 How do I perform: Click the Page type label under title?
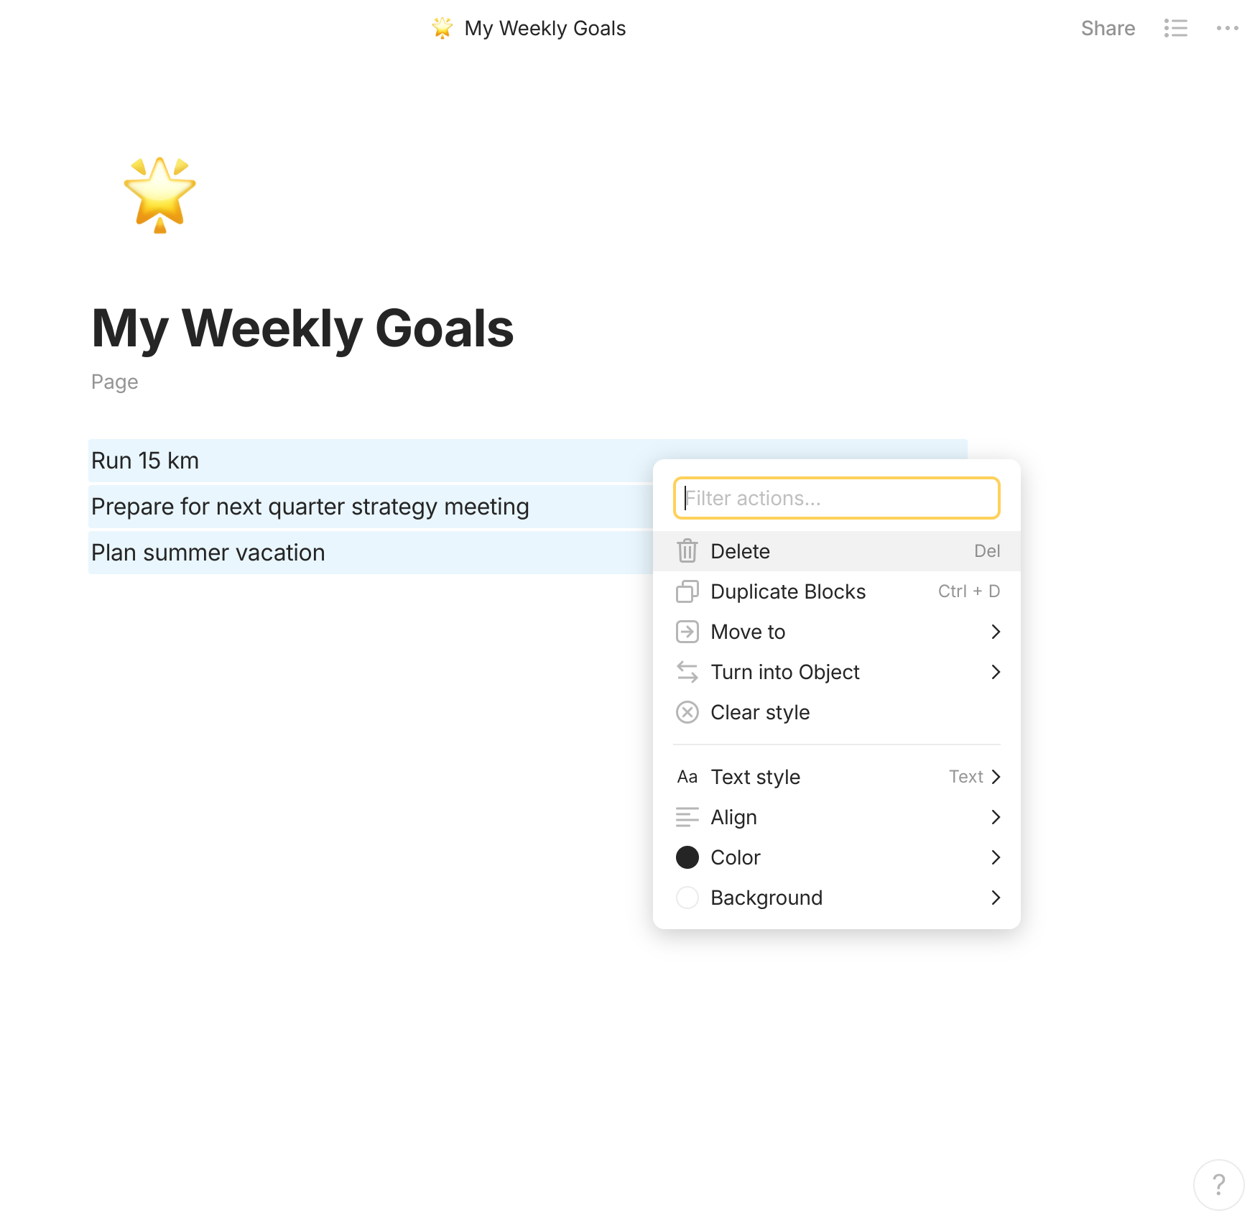[x=114, y=382]
